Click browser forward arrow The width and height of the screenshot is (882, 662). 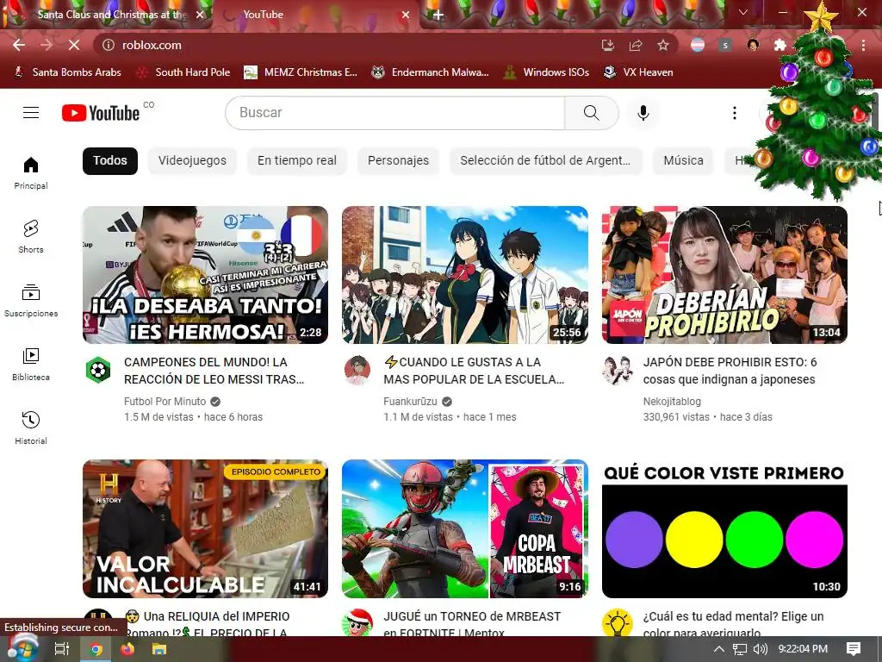click(47, 45)
